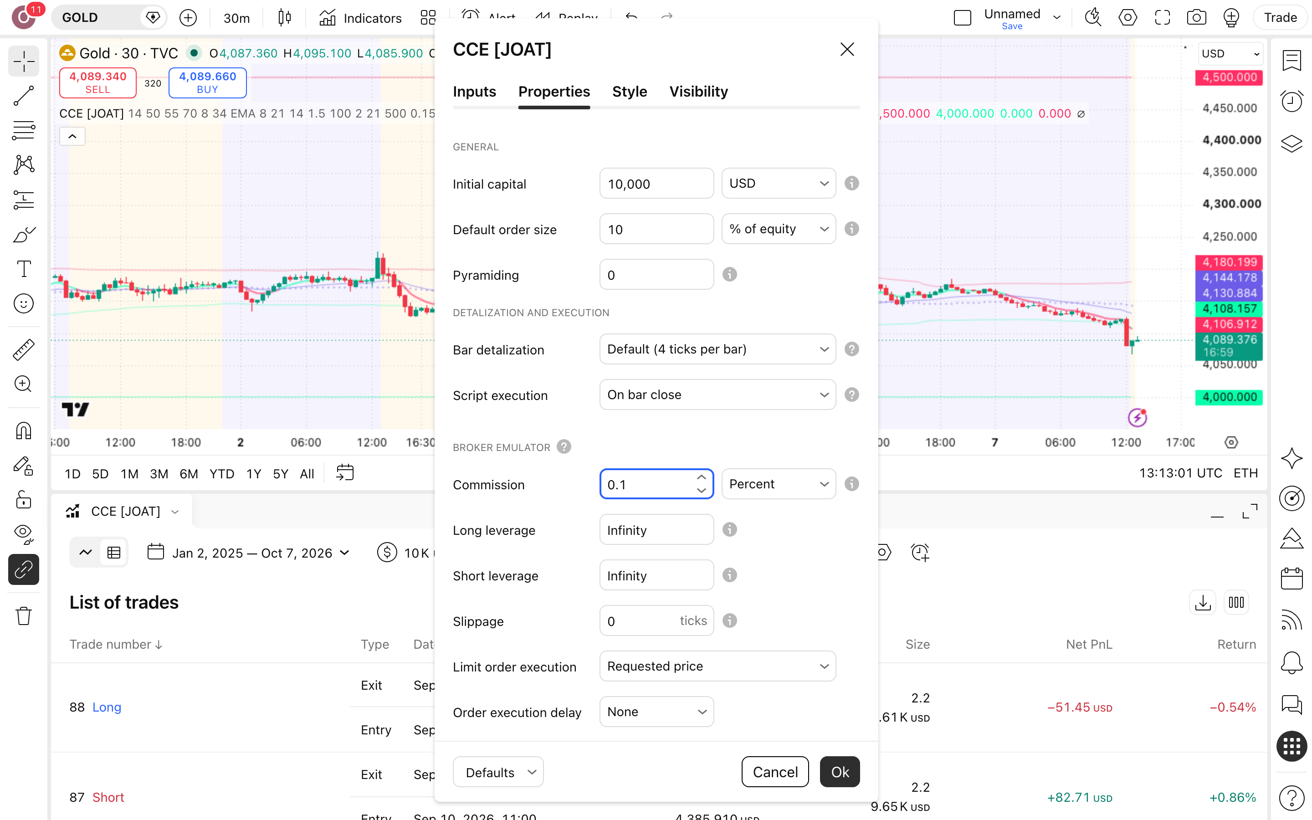Viewport: 1312px width, 820px height.
Task: Switch to the Style tab
Action: pyautogui.click(x=630, y=92)
